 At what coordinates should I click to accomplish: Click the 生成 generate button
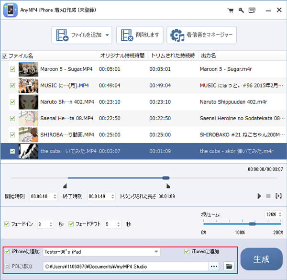tap(261, 259)
